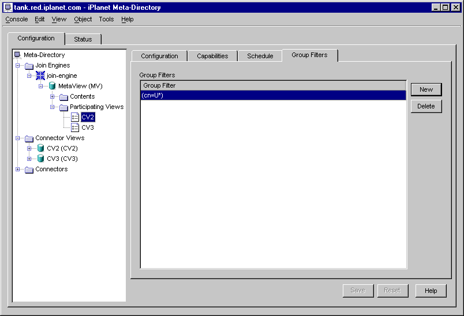464x316 pixels.
Task: Click New to add a group filter
Action: [426, 89]
